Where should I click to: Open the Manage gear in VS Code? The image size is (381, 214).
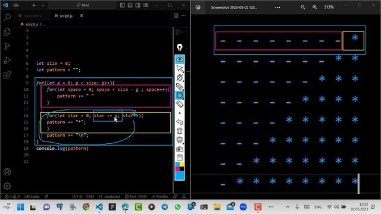[x=7, y=186]
